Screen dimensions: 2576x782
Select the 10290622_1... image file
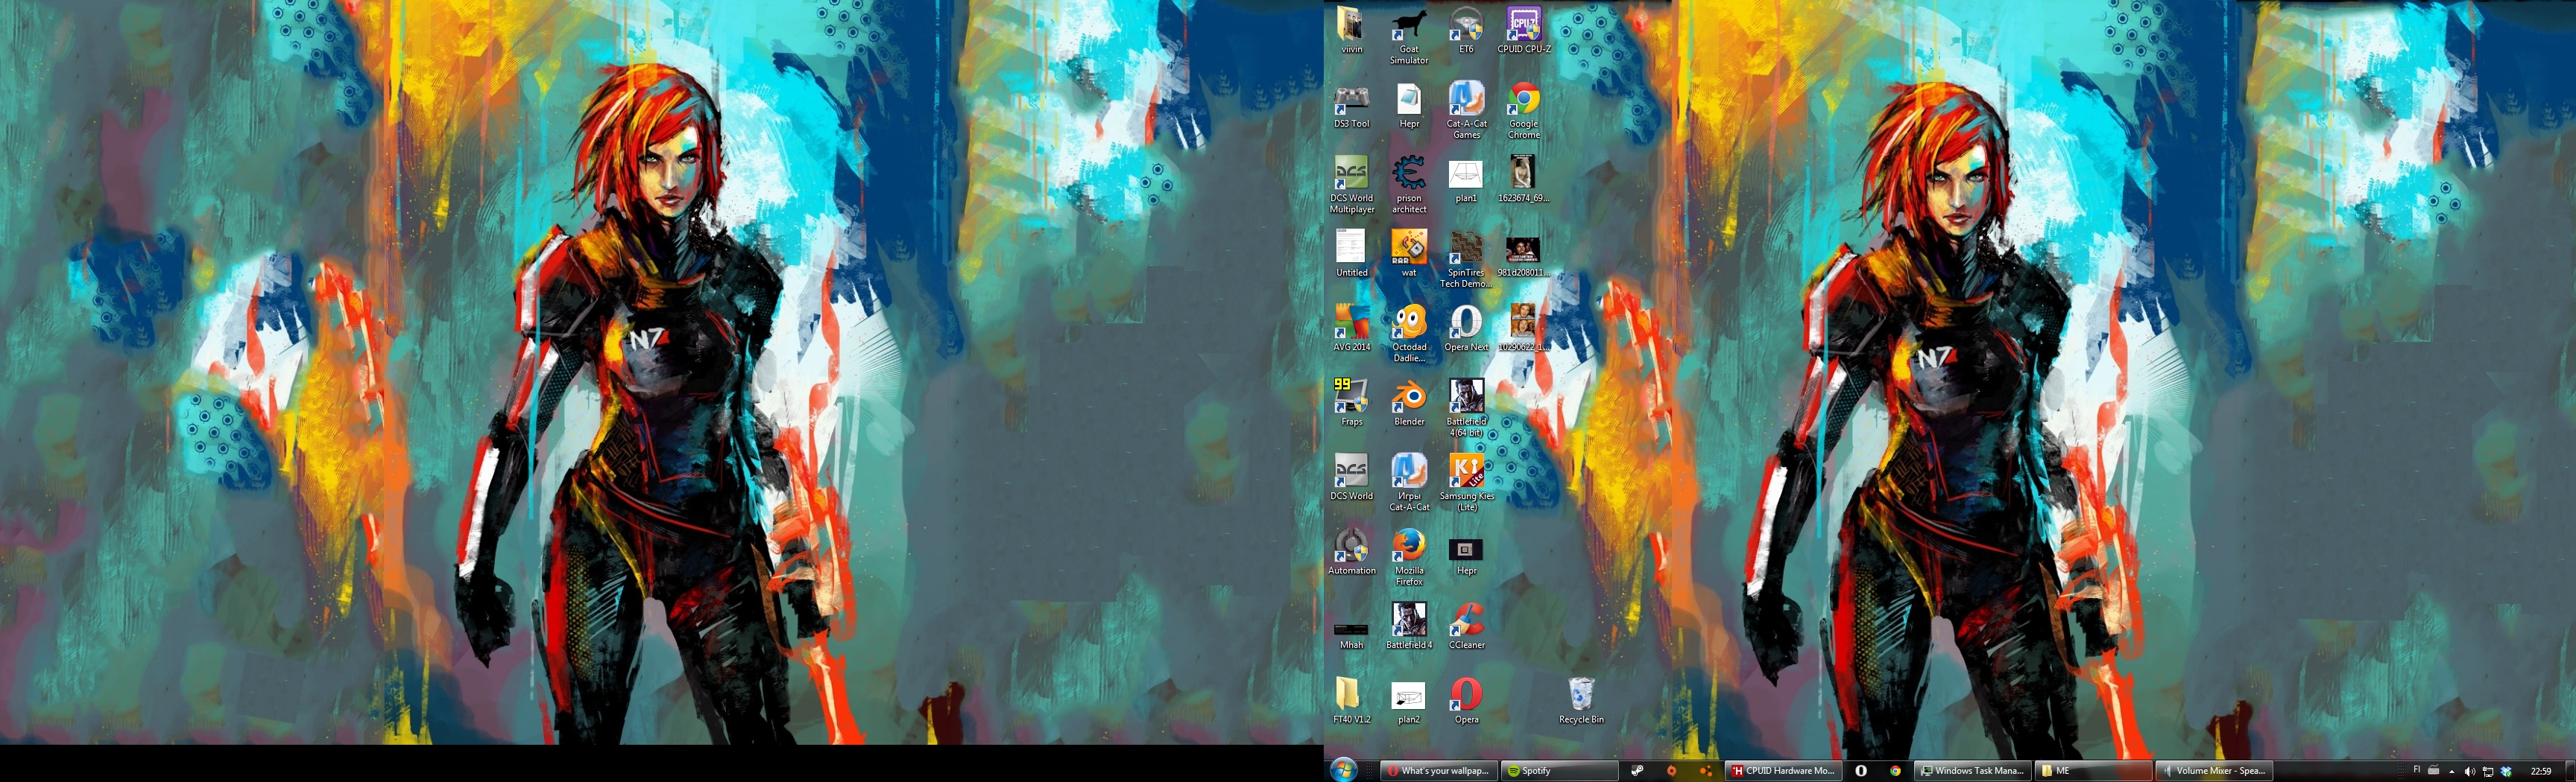(x=1524, y=328)
